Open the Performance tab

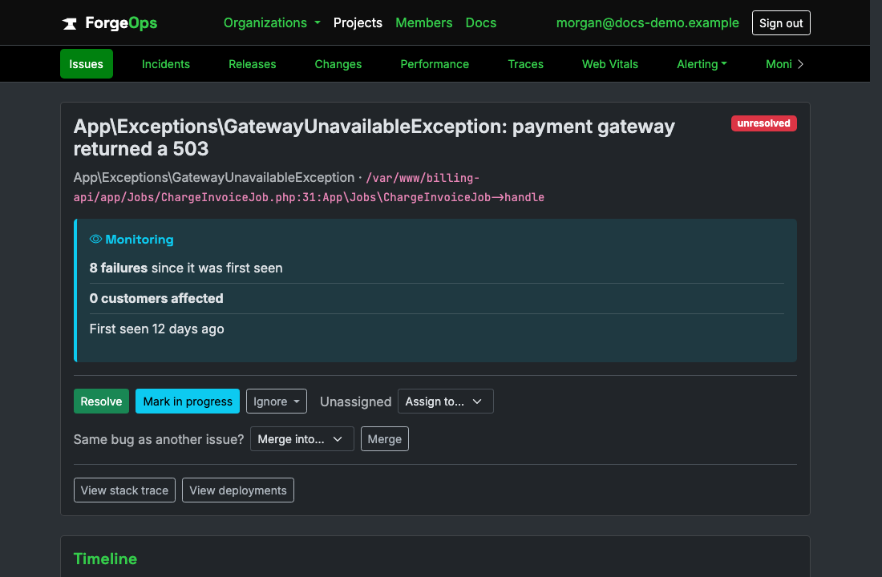[x=435, y=64]
